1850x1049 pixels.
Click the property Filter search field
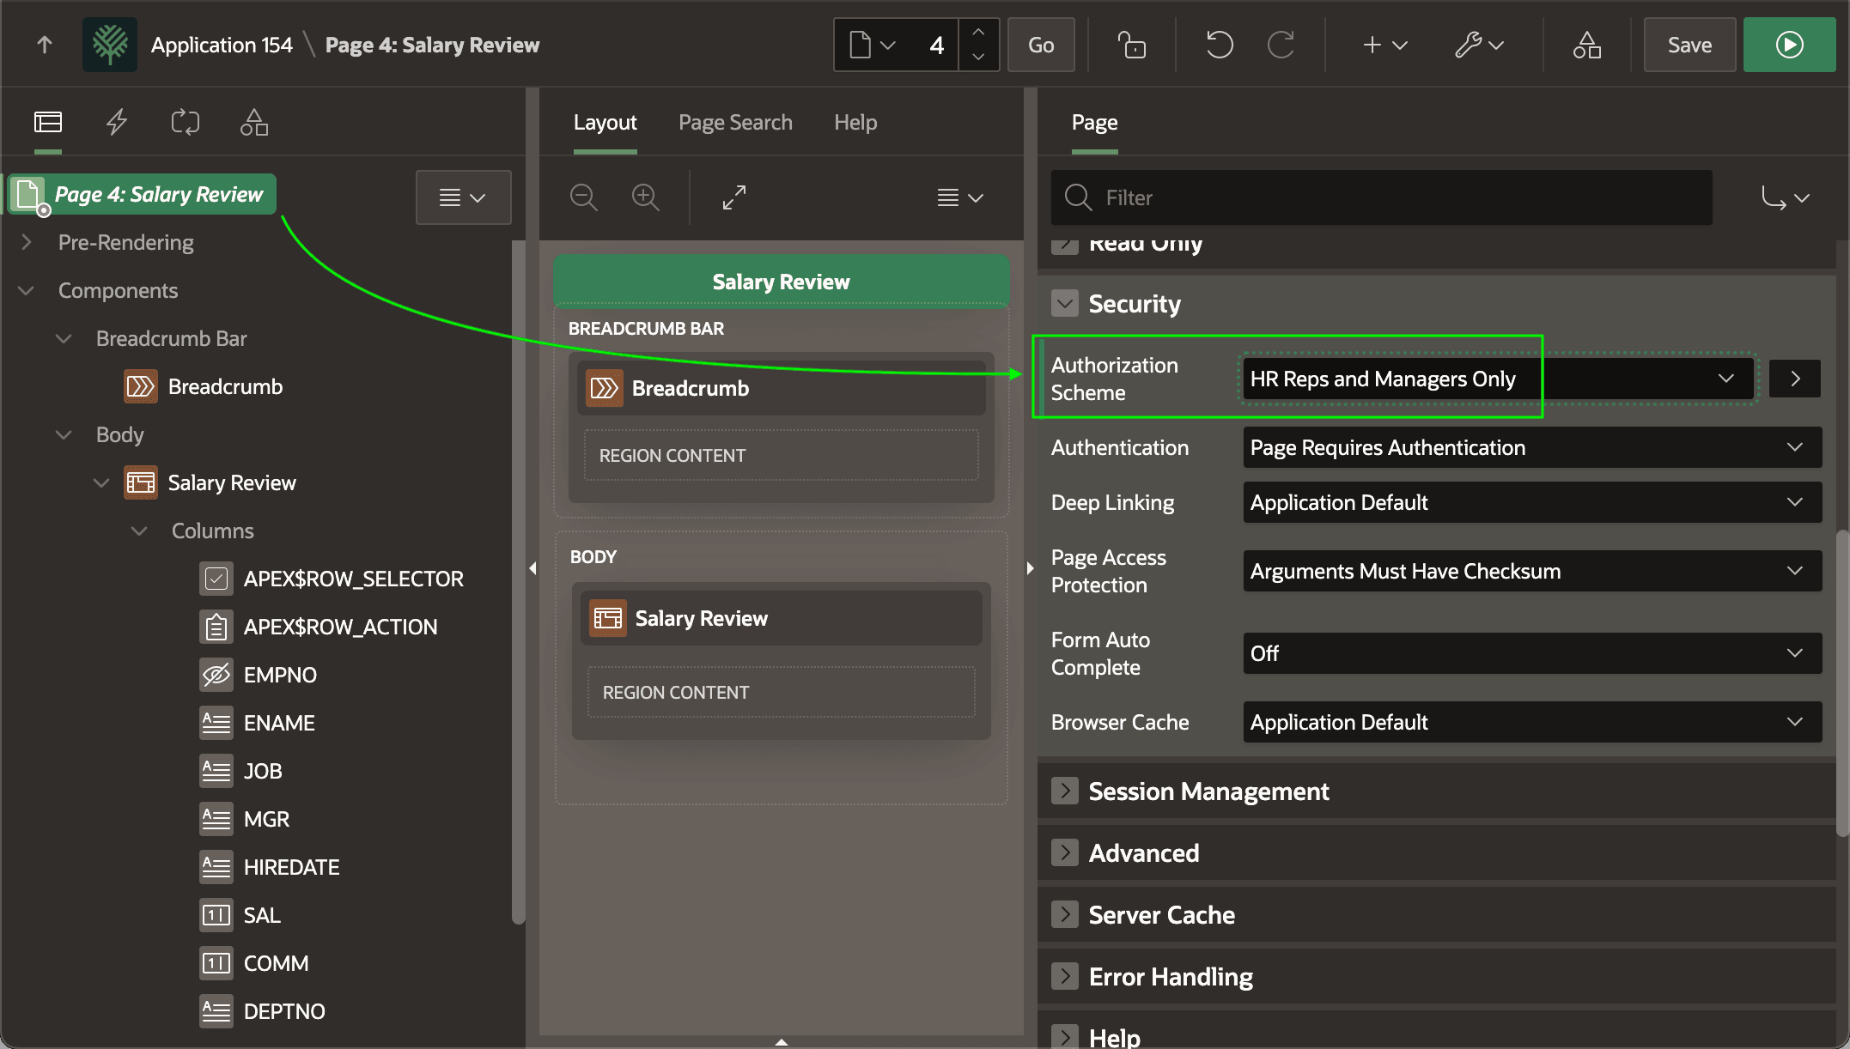coord(1381,197)
